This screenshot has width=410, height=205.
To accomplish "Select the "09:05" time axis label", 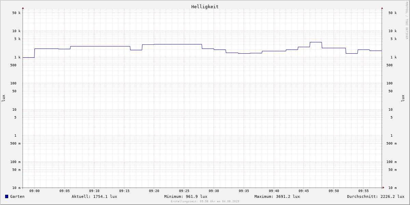I will coord(65,191).
